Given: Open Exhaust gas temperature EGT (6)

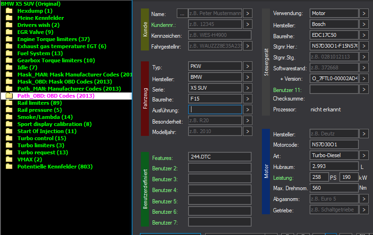Looking at the screenshot, I should [x=62, y=46].
